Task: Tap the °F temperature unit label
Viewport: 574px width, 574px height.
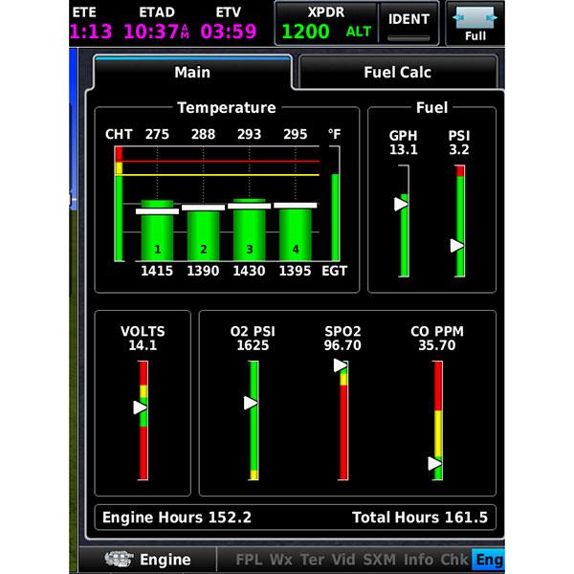Action: pos(334,134)
